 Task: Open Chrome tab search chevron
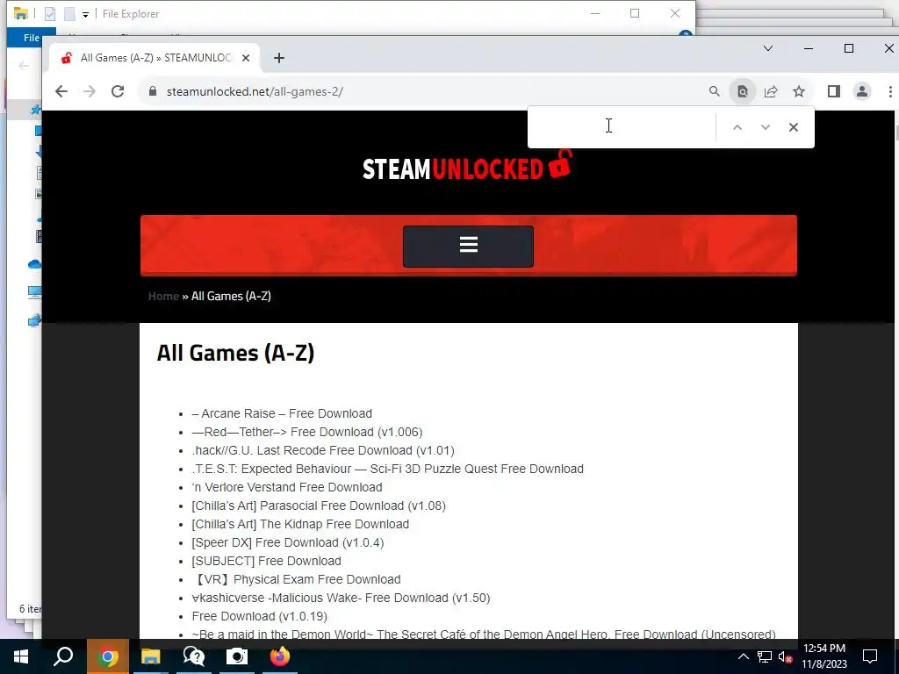767,49
